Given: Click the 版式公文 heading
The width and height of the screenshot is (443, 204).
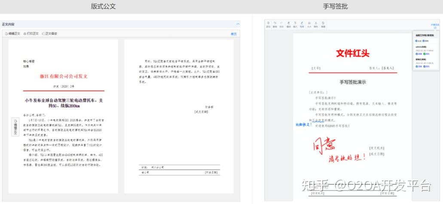Looking at the screenshot, I should [103, 6].
